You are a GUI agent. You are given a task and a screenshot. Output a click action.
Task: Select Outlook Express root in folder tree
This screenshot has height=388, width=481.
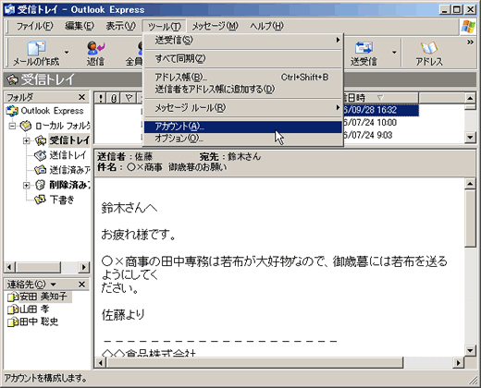coord(52,111)
